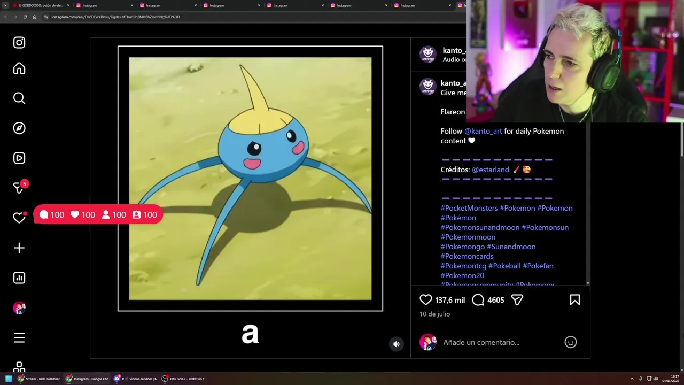Open OBS 32.0.2 taskbar window

(x=183, y=379)
